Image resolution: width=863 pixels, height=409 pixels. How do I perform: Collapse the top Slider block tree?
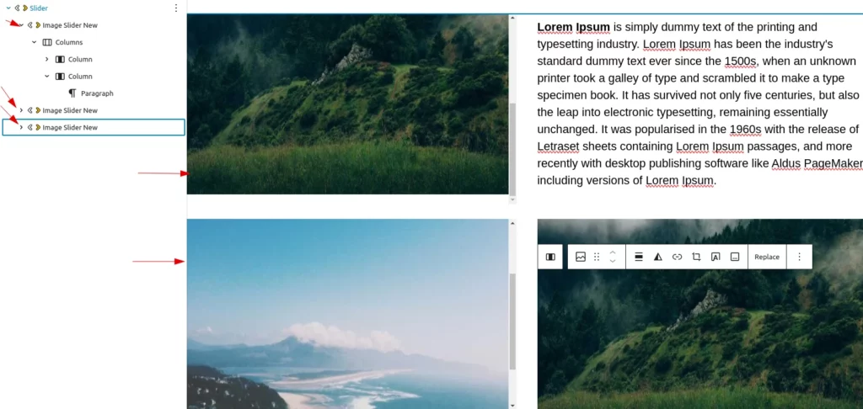(8, 8)
